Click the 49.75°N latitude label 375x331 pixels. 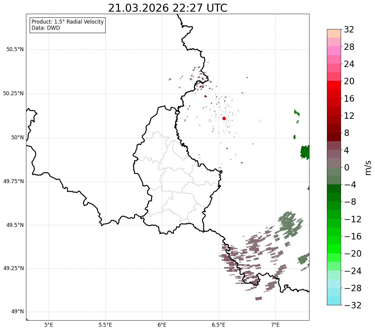13,181
